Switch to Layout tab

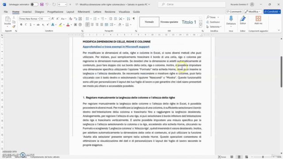pyautogui.click(x=70, y=12)
